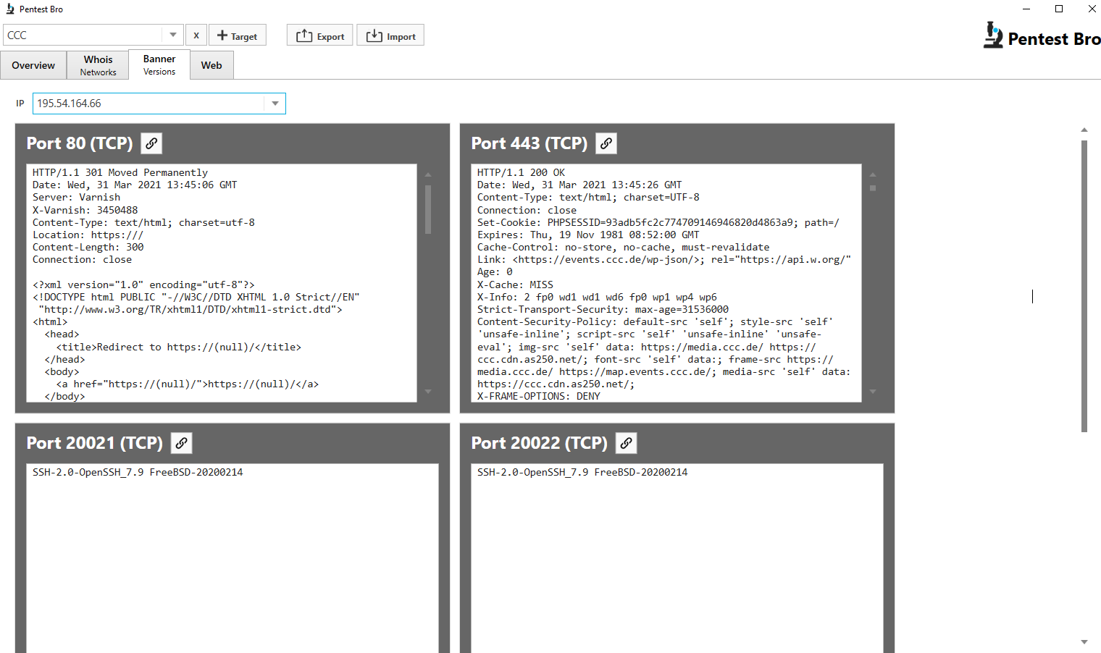Click Port 443 banner scroll down arrow
Screen dimensions: 1101x653
(x=873, y=392)
